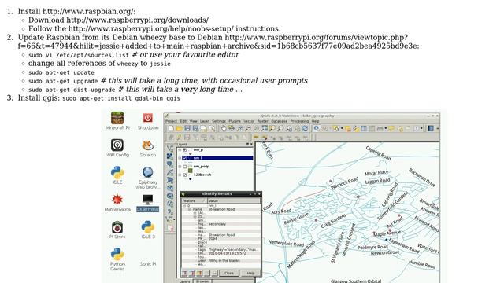This screenshot has width=504, height=283.
Task: Launch the IDLE 3 desktop icon
Action: (x=148, y=230)
